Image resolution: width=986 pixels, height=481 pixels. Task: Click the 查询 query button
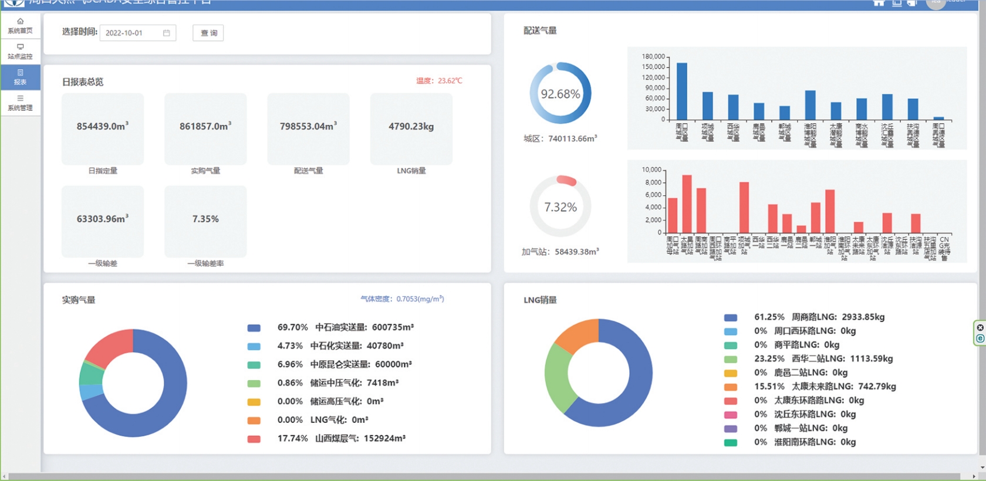(208, 33)
